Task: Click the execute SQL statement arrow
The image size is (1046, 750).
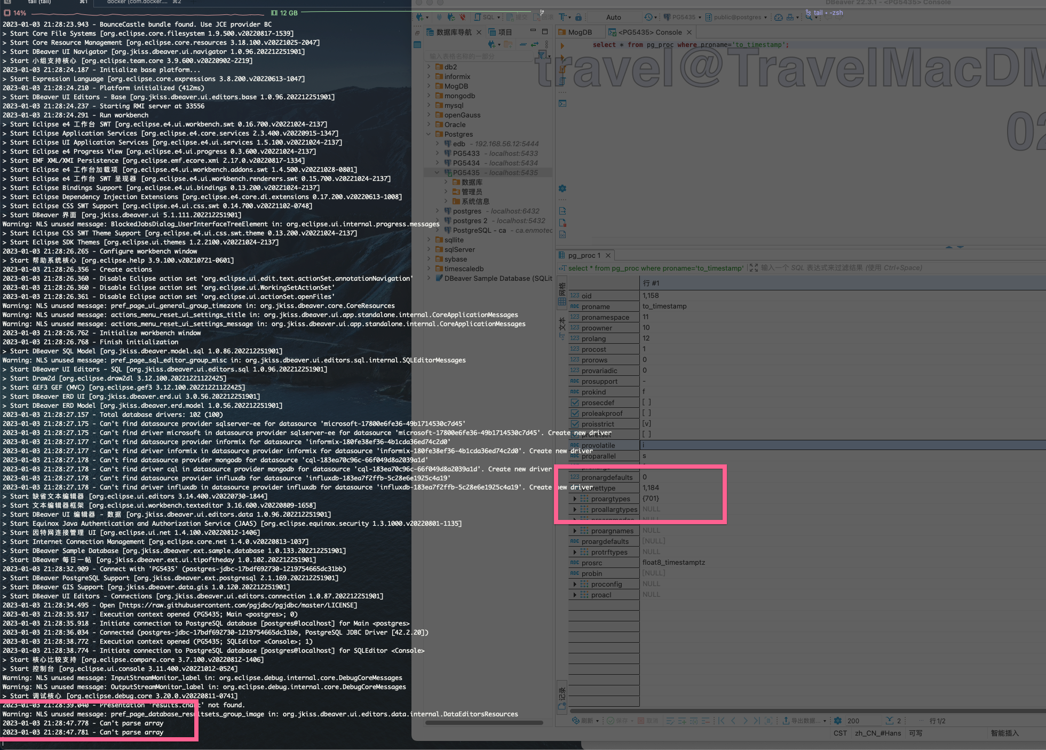Action: pos(562,45)
